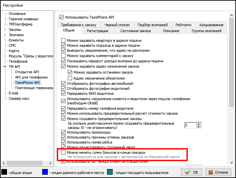Toggle Можно задавать подъезд в адресе подачи

(x=63, y=45)
